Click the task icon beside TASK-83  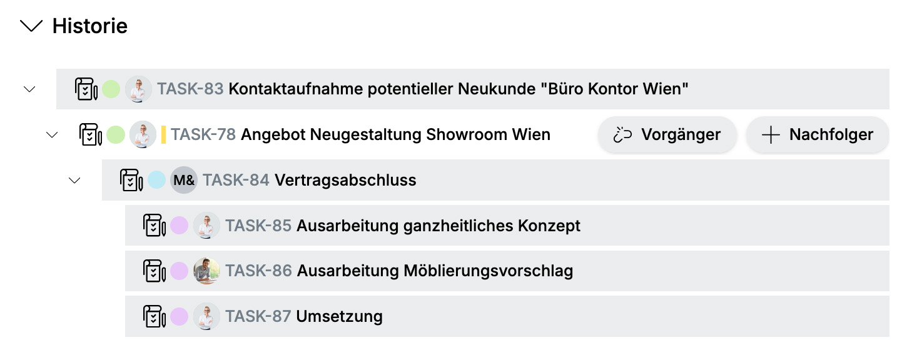coord(86,89)
